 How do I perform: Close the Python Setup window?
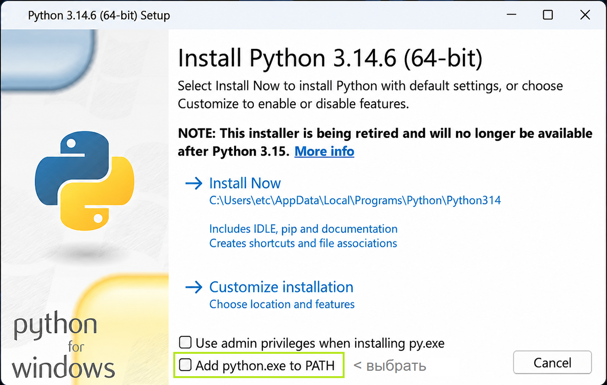(x=585, y=15)
